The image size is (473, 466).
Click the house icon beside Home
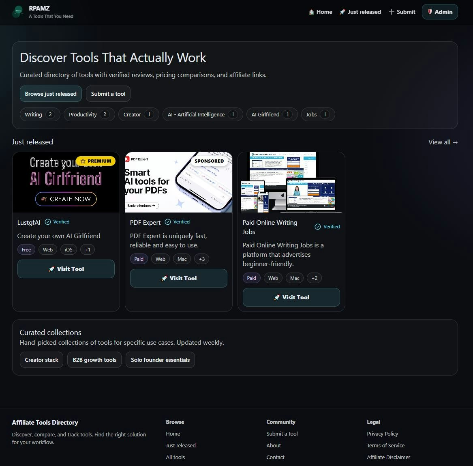click(x=311, y=12)
